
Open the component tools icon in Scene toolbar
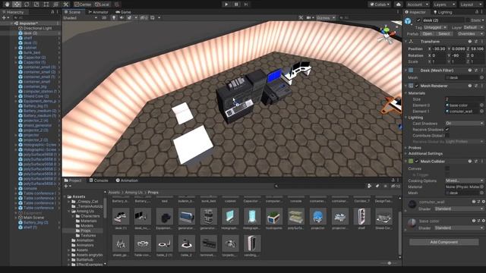[301, 17]
